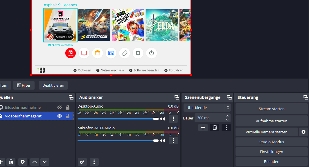Increase the Dauer transition duration

pyautogui.click(x=227, y=116)
